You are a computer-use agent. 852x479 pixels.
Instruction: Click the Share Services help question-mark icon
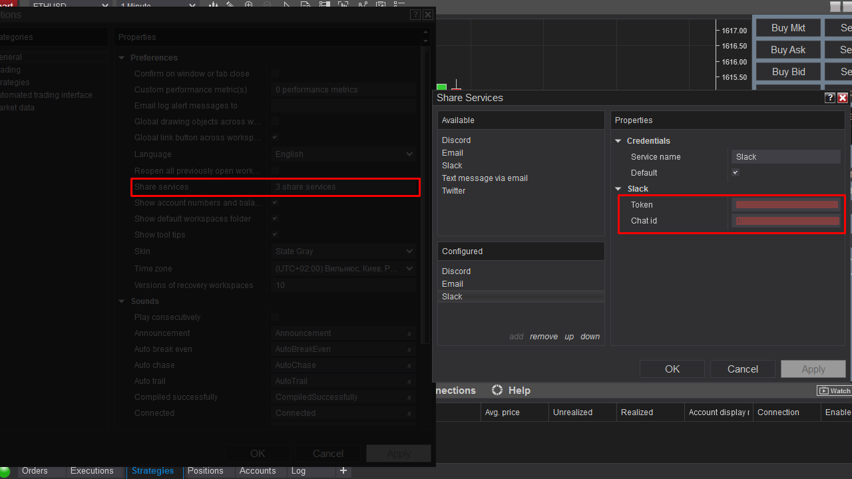pyautogui.click(x=830, y=98)
